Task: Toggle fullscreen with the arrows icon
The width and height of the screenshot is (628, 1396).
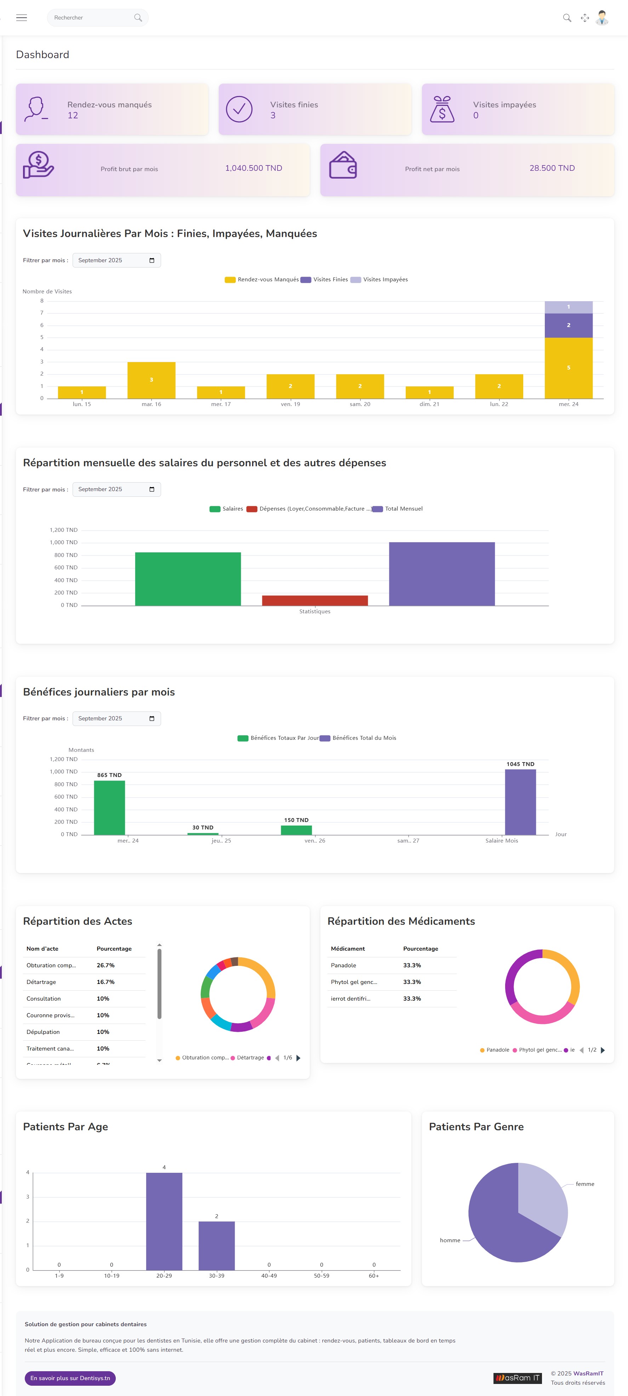Action: pyautogui.click(x=585, y=18)
